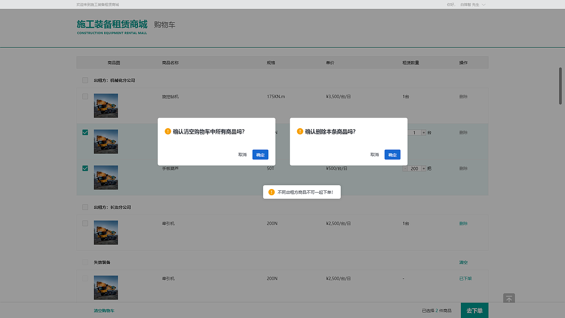Click the ¥3,500/台/日 price

click(x=338, y=96)
